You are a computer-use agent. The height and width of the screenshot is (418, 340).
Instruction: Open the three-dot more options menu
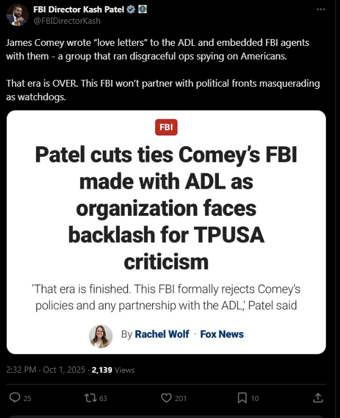point(321,9)
